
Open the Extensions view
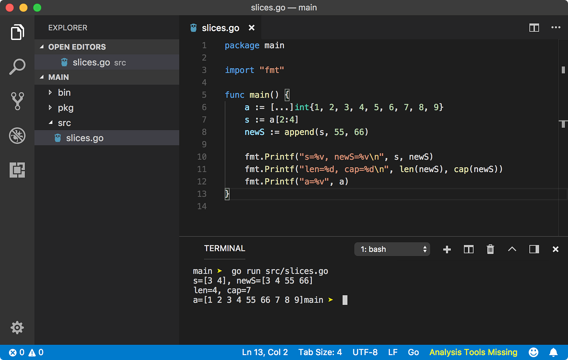[x=17, y=170]
